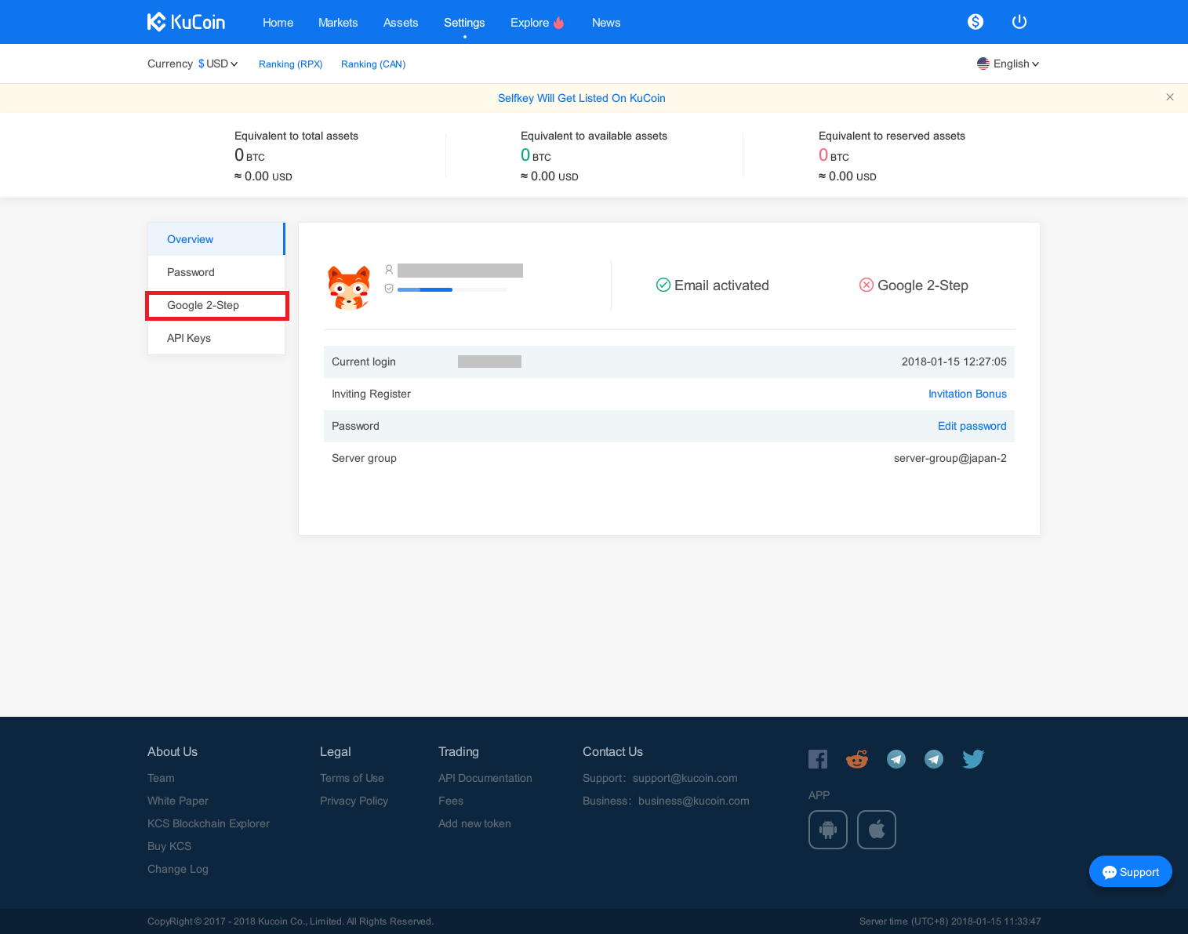This screenshot has height=934, width=1188.
Task: Click Equivalent to reserved assets label
Action: [892, 136]
